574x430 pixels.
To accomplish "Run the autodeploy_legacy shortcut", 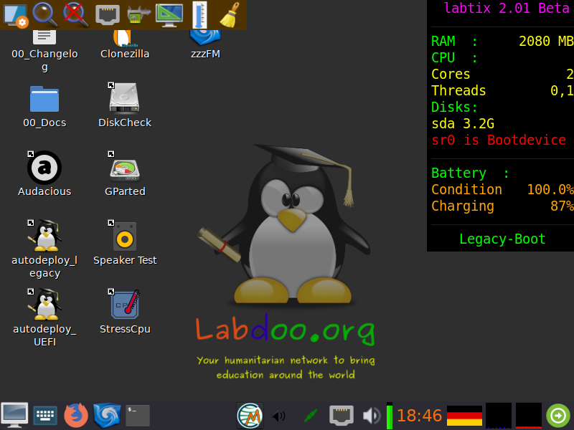I will pos(44,249).
